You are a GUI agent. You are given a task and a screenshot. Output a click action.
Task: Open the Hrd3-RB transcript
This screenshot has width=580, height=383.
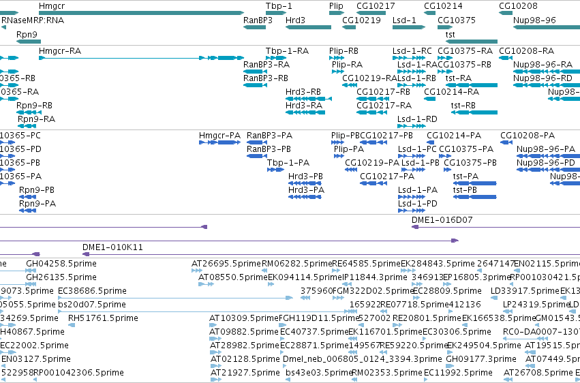coord(309,99)
